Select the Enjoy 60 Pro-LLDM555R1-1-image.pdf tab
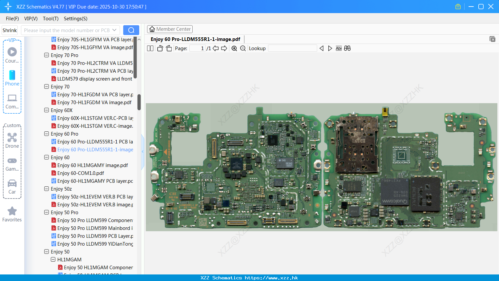The image size is (499, 281). click(196, 39)
